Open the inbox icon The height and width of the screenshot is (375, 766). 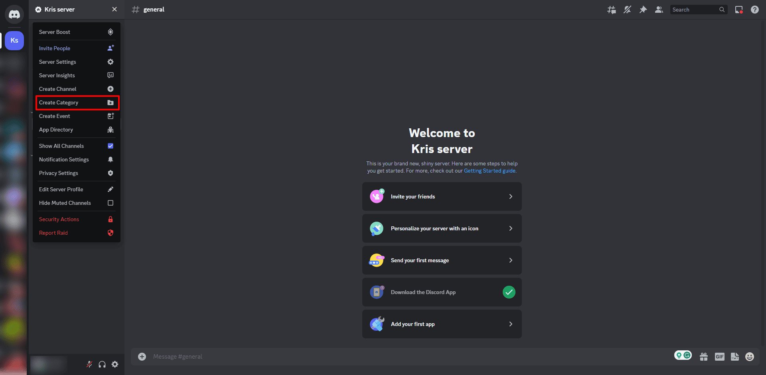coord(739,10)
